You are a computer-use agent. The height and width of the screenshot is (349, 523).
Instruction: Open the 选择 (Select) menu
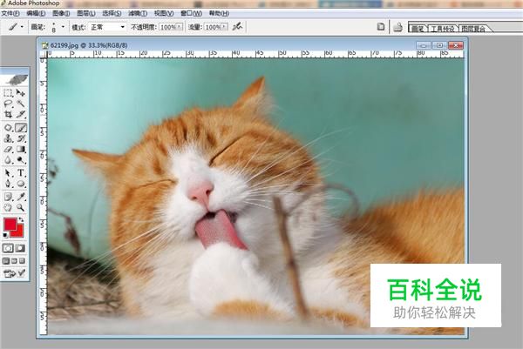click(x=112, y=14)
